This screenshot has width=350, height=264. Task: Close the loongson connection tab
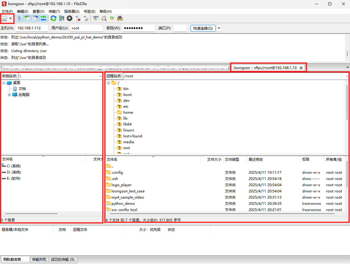(301, 68)
